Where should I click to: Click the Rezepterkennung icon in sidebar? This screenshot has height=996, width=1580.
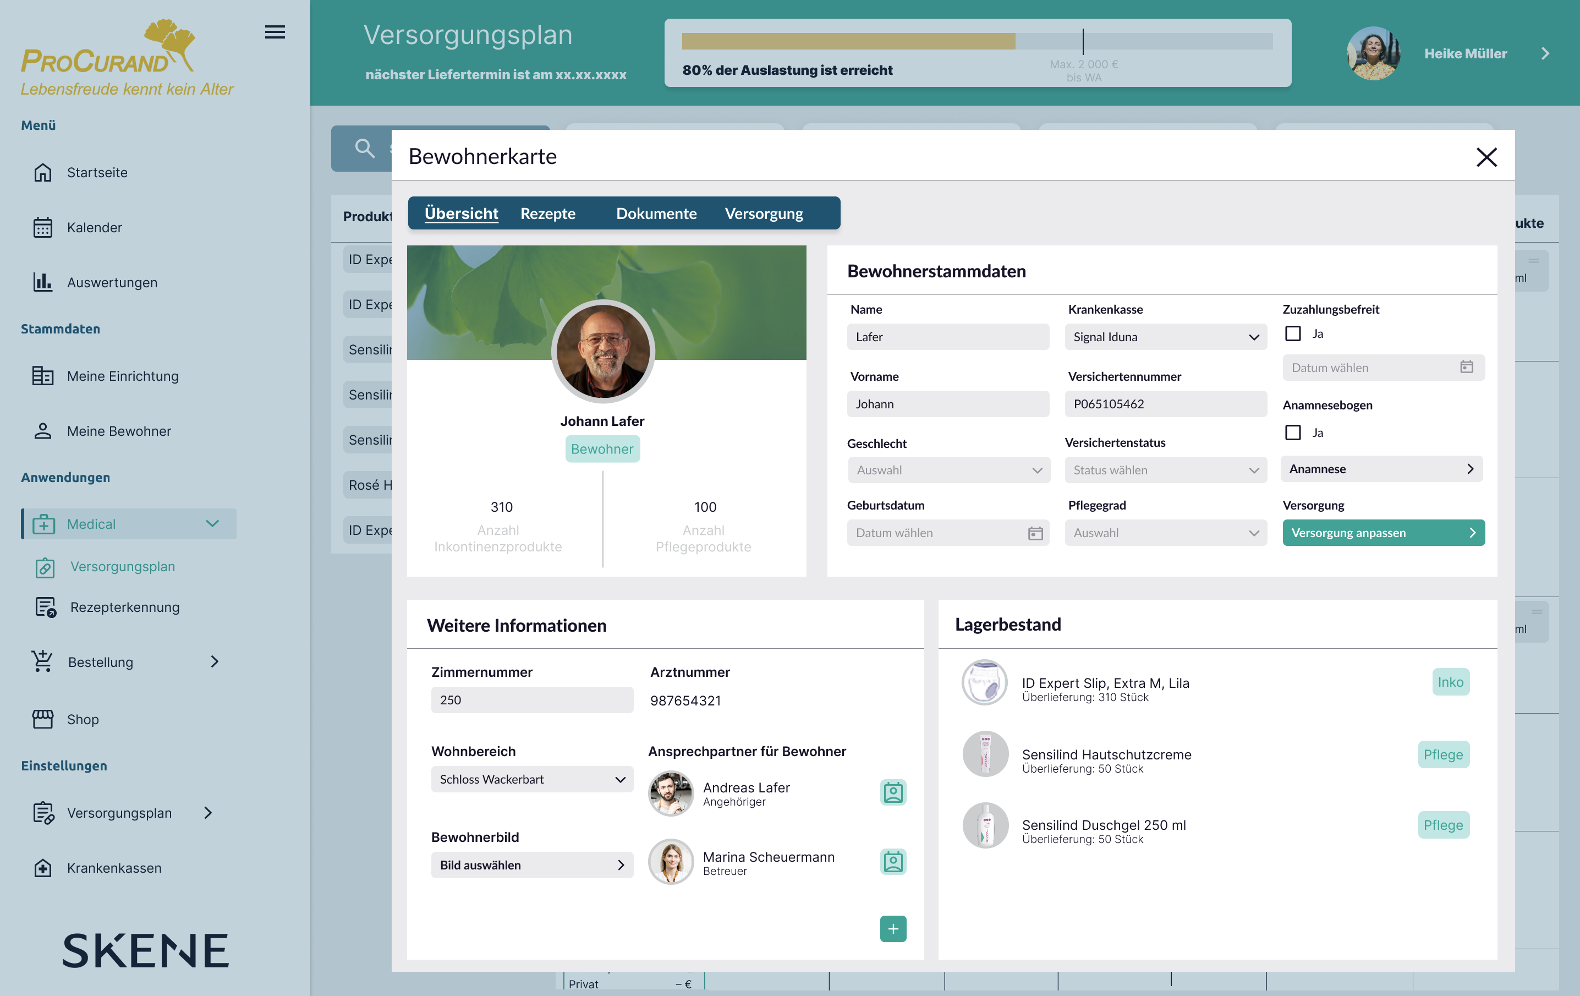(45, 607)
